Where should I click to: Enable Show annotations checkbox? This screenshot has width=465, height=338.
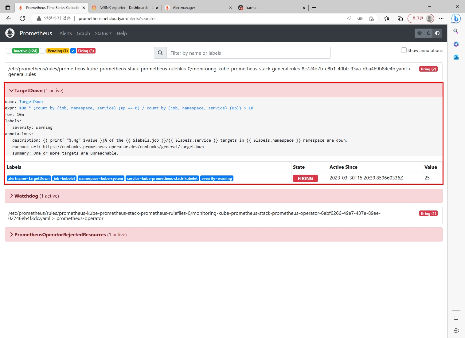(404, 50)
